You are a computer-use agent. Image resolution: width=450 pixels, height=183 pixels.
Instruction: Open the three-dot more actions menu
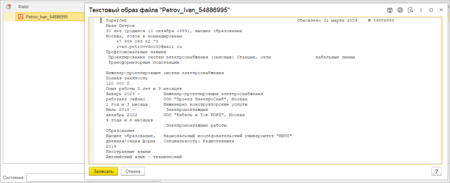click(x=421, y=10)
